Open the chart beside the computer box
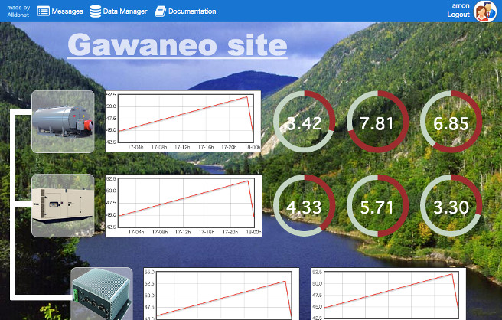This screenshot has height=320, width=502. [x=221, y=294]
